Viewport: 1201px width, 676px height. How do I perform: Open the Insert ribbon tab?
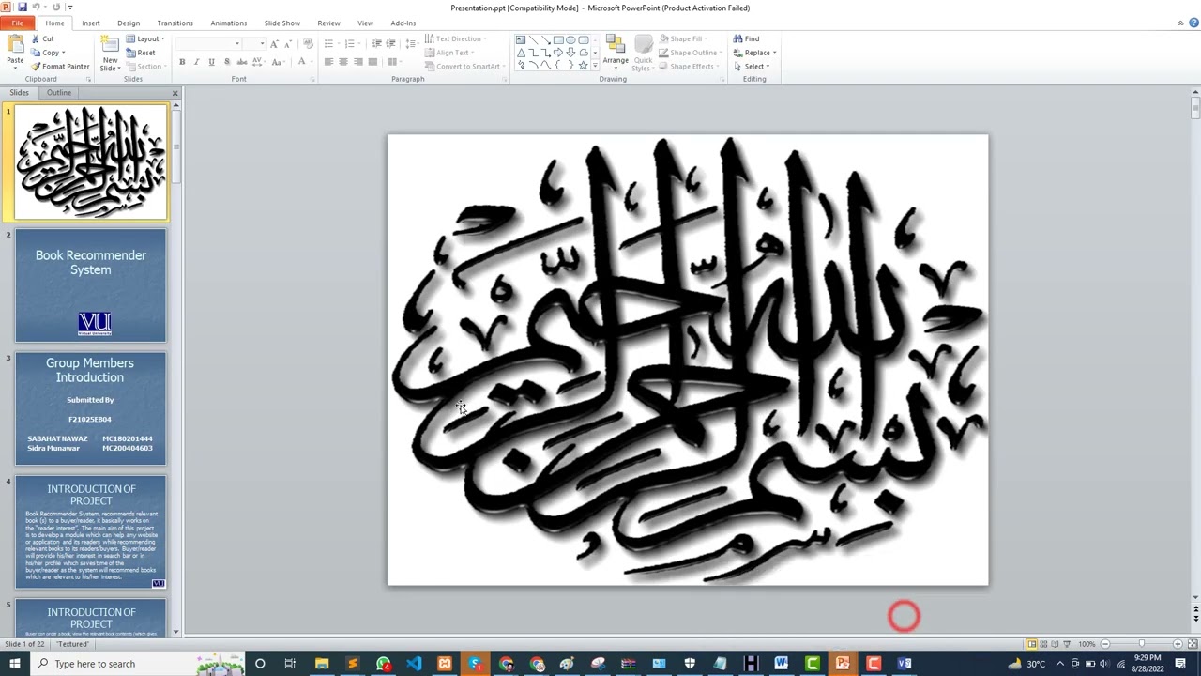[91, 23]
